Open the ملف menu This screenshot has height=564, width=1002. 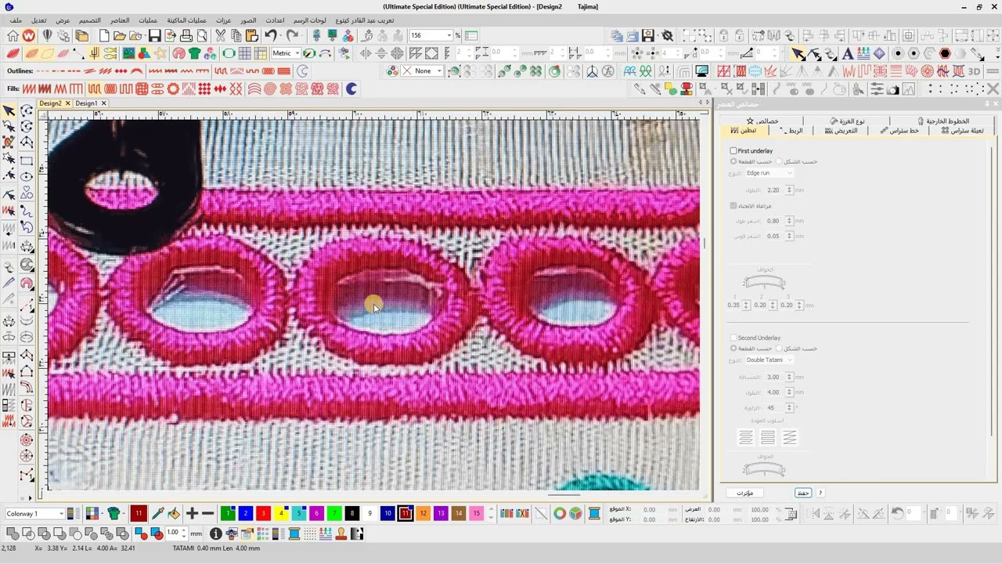click(x=16, y=20)
